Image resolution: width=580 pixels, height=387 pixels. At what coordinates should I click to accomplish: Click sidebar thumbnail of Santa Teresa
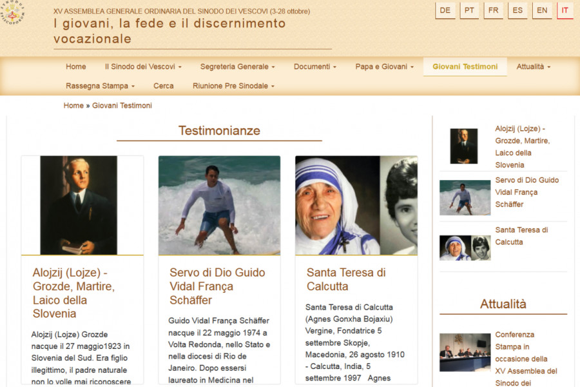click(465, 248)
